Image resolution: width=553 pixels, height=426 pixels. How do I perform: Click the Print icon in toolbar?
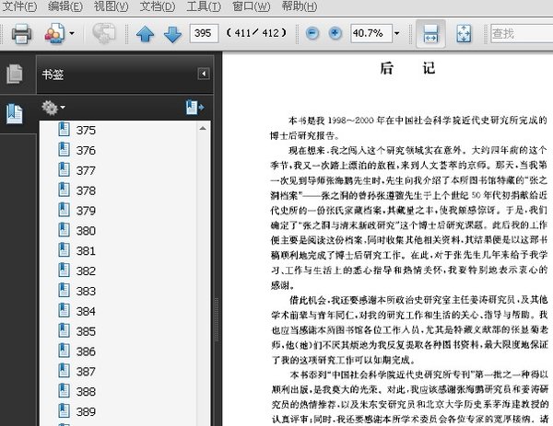click(x=21, y=34)
